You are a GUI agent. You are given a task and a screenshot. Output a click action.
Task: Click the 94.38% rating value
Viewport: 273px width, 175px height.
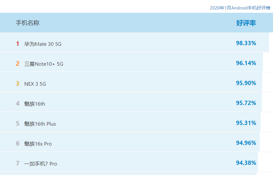(246, 163)
